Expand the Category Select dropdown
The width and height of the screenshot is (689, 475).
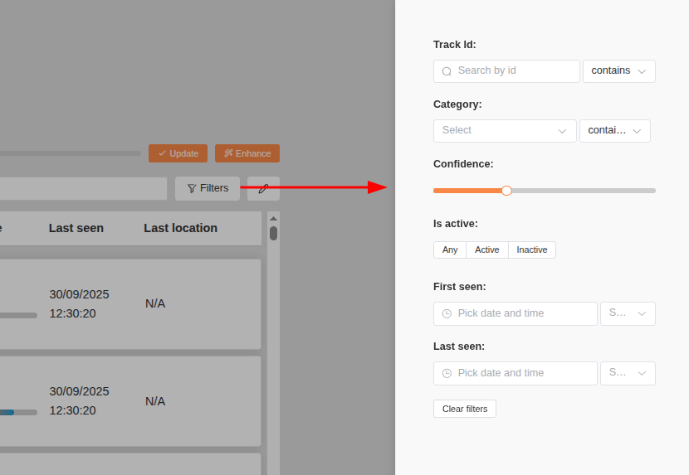[505, 131]
